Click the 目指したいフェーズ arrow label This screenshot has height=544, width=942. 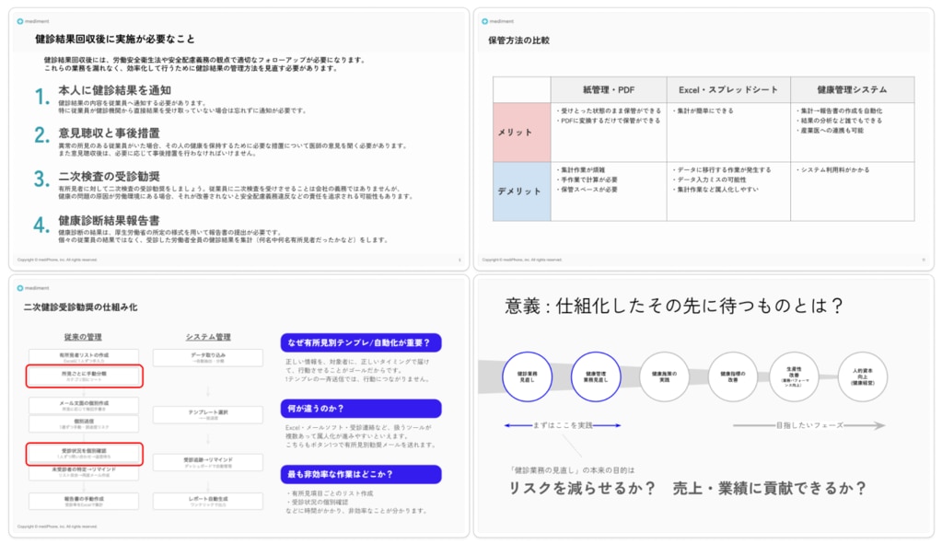pos(808,426)
